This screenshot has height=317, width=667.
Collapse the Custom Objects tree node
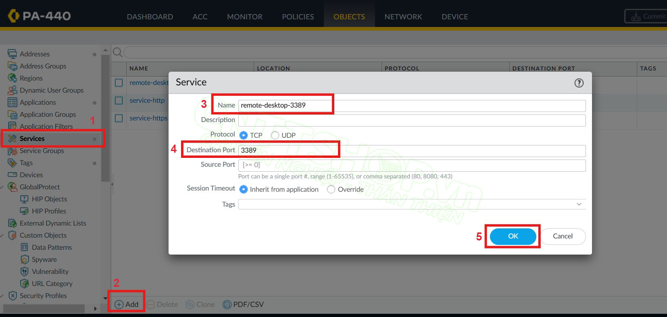(x=2, y=235)
